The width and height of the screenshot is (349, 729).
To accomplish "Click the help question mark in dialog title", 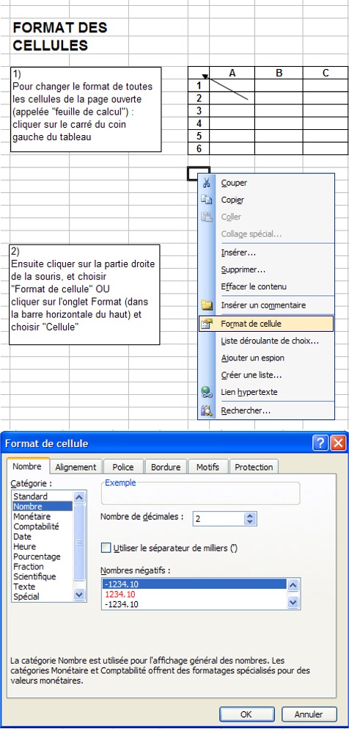I will [320, 443].
